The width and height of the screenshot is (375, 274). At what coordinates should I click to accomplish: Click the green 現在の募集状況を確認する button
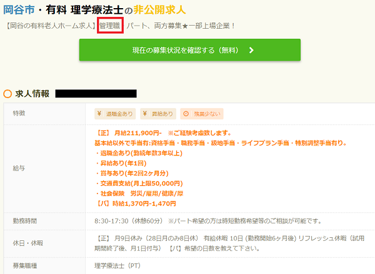[x=190, y=50]
